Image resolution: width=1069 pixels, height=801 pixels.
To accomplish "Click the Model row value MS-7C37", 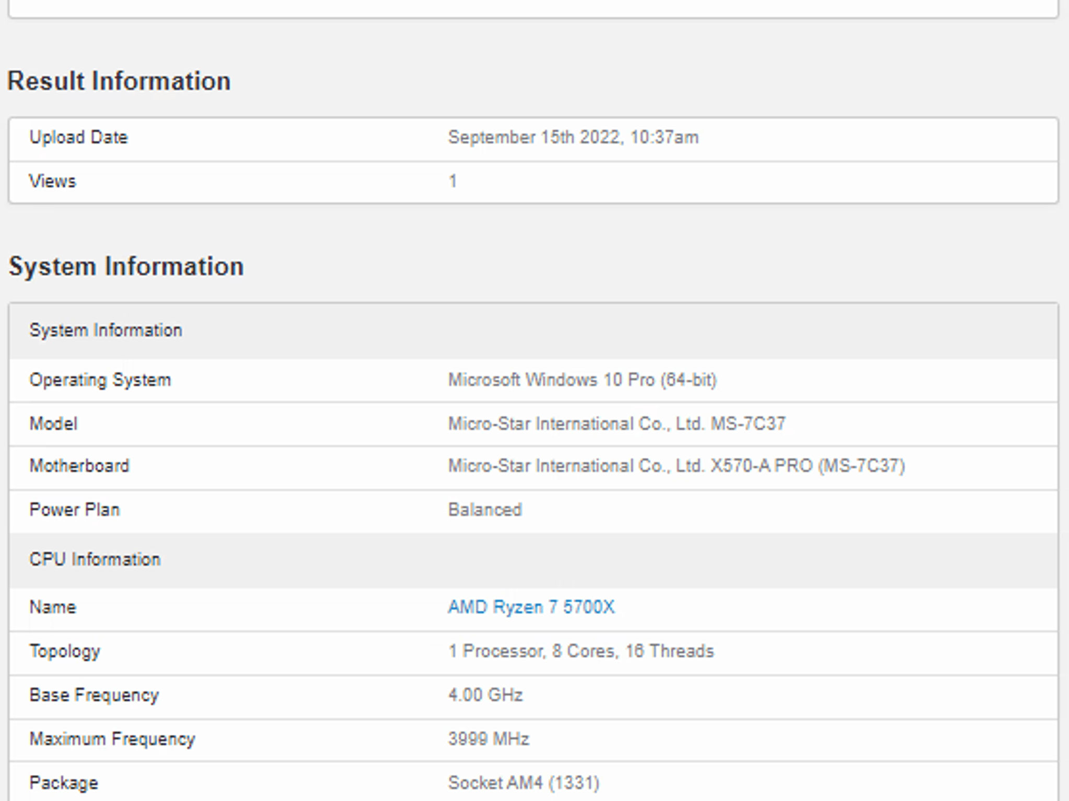I will click(617, 423).
